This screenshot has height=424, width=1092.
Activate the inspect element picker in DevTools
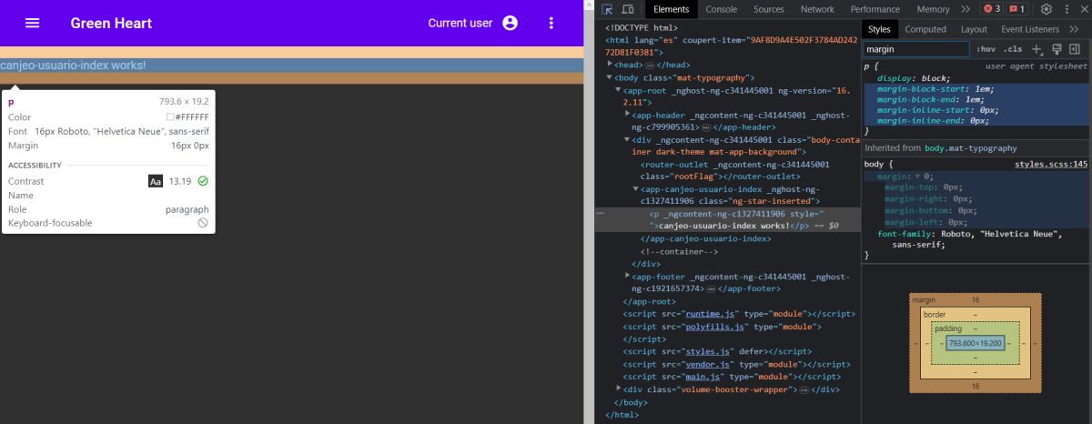[607, 9]
